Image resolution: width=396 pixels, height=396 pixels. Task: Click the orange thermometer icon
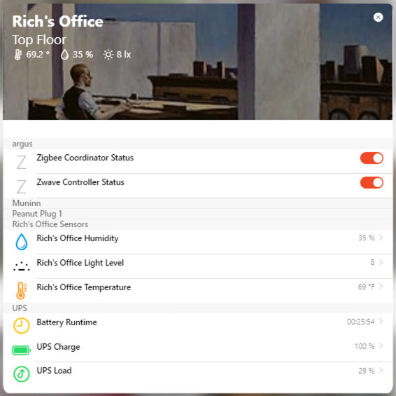(22, 290)
